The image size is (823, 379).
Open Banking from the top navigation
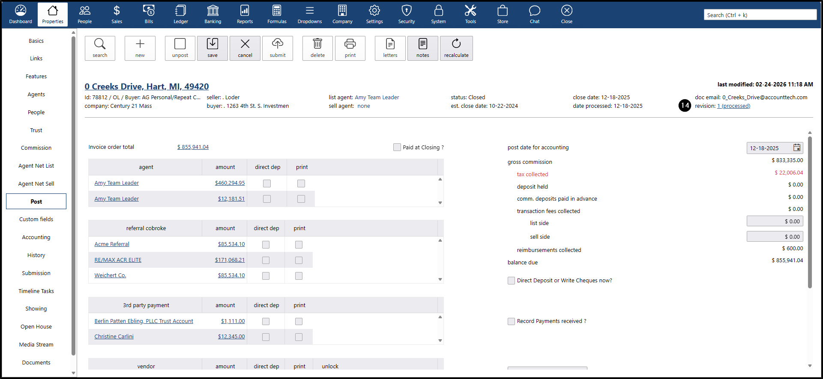tap(212, 15)
